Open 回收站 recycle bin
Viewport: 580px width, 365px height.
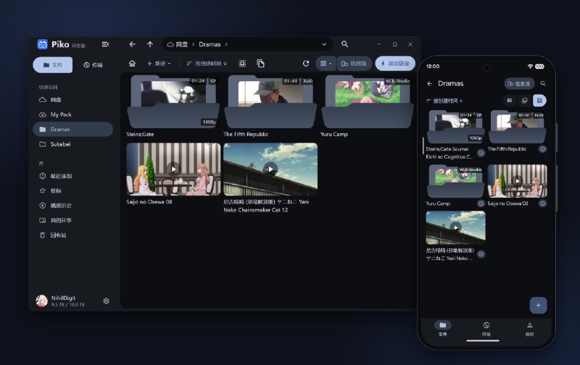click(x=73, y=235)
